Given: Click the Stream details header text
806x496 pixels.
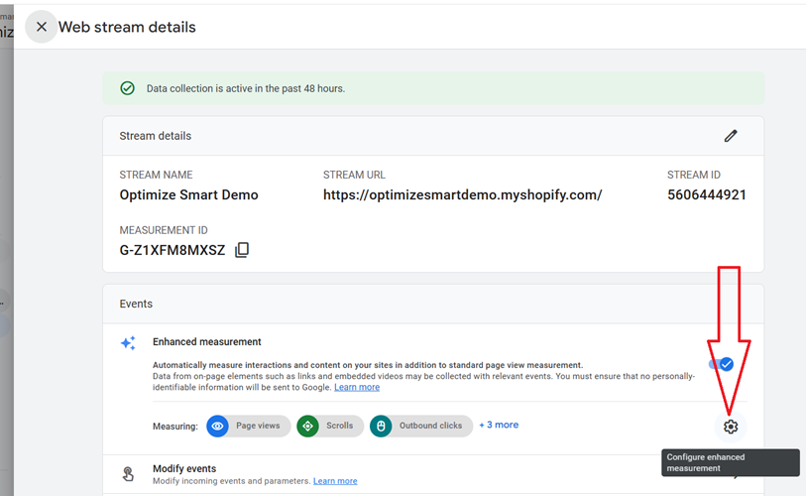Looking at the screenshot, I should pyautogui.click(x=156, y=136).
